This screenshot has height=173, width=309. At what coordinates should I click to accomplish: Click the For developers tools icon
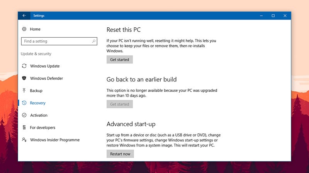pyautogui.click(x=24, y=128)
